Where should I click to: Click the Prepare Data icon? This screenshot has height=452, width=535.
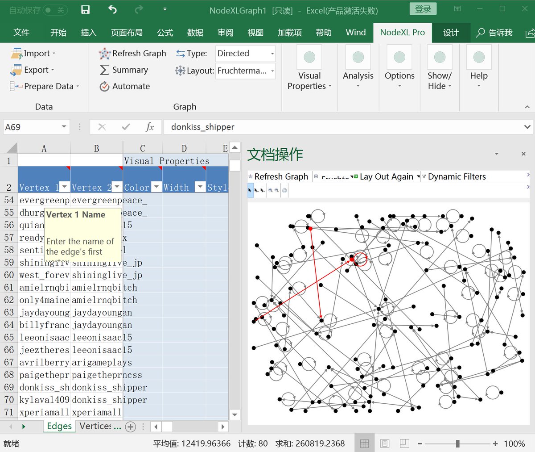point(16,86)
